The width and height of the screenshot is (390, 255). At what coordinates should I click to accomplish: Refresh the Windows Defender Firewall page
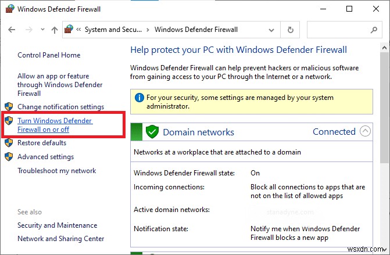[x=290, y=30]
